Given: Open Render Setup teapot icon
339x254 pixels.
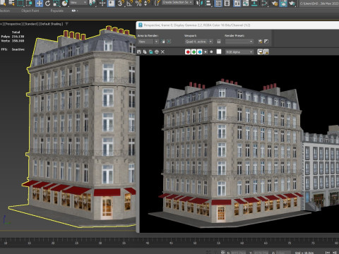Looking at the screenshot, I should [275, 4].
